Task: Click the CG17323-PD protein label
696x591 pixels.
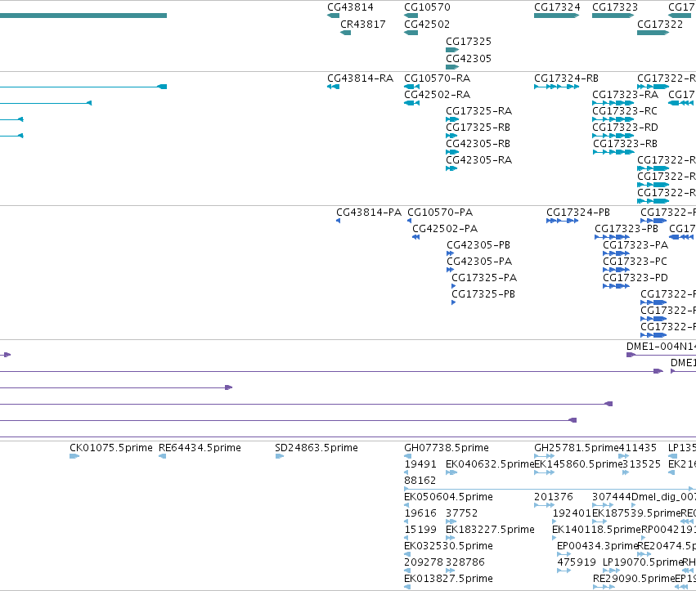Action: pos(635,278)
